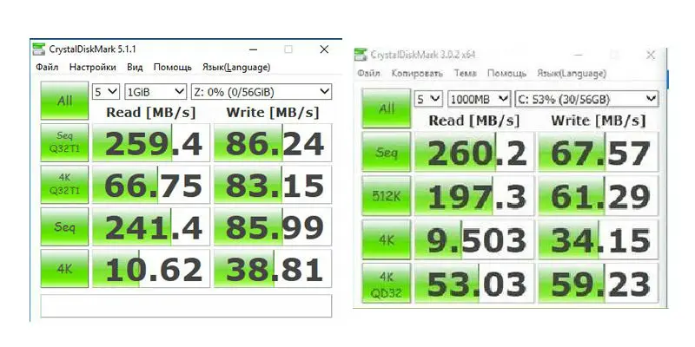Click Write [MB/s] header in 5.1.1 window

pyautogui.click(x=273, y=113)
